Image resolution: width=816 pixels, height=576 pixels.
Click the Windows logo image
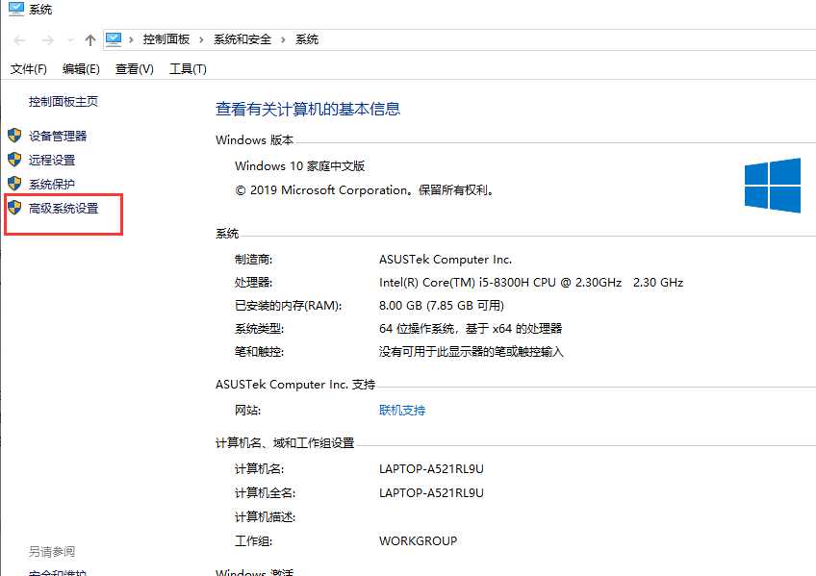point(773,185)
